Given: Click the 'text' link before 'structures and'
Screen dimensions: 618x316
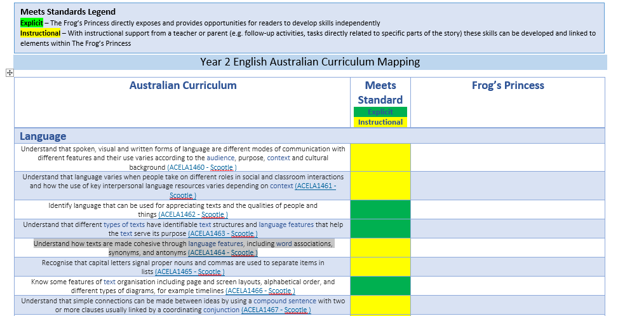Looking at the screenshot, I should coord(205,224).
